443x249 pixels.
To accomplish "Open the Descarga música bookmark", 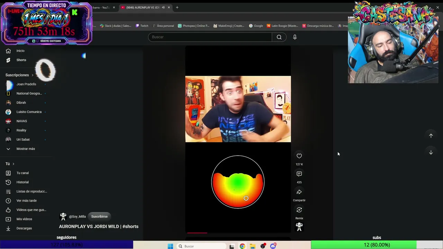I will [318, 26].
